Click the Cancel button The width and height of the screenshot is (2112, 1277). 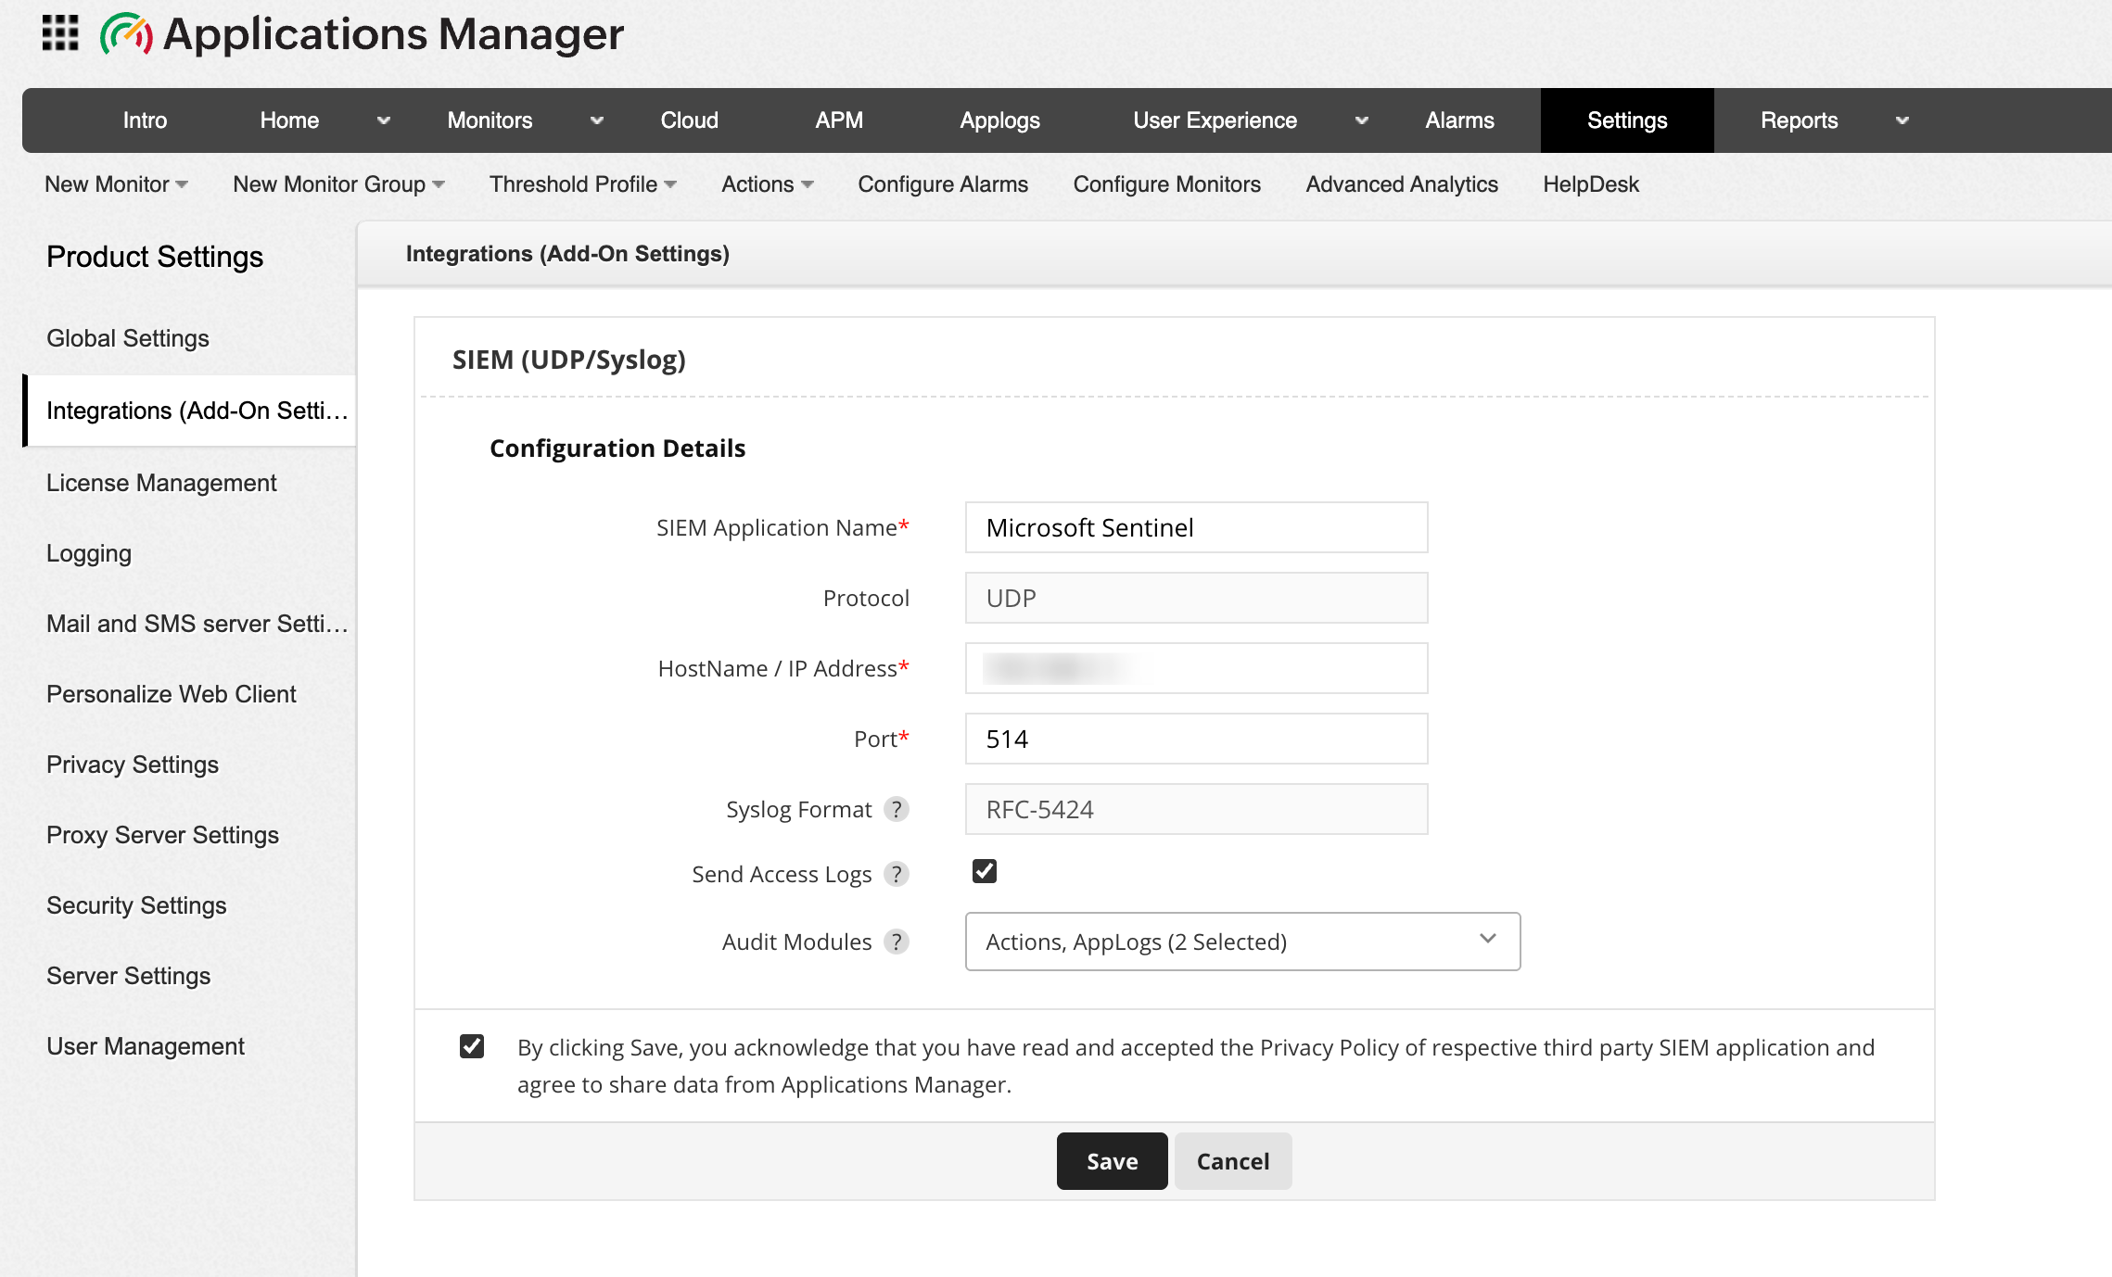[x=1232, y=1161]
